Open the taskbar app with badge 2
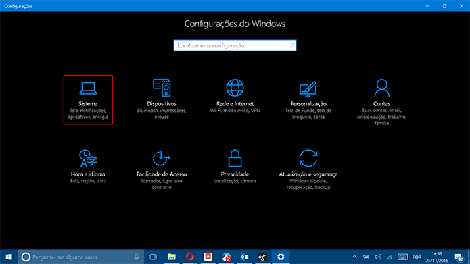This screenshot has height=264, width=470. (227, 257)
